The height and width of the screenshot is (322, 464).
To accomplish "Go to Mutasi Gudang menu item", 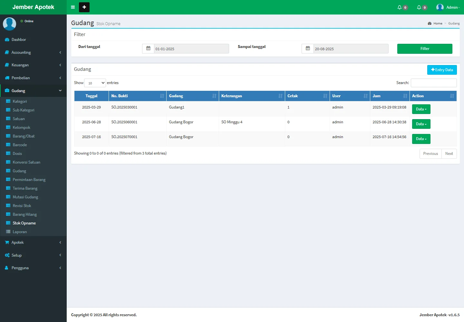I will tap(25, 197).
